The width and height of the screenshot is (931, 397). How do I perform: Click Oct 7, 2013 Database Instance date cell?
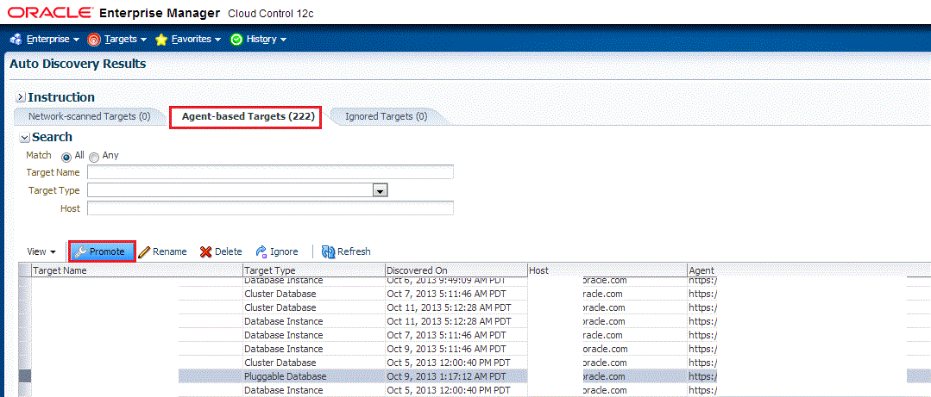(x=456, y=335)
